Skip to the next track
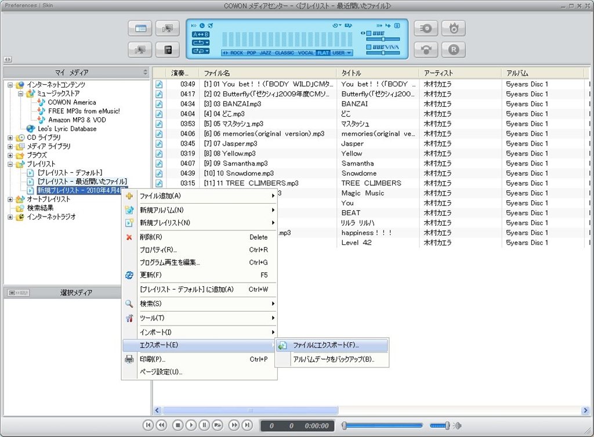 [247, 425]
